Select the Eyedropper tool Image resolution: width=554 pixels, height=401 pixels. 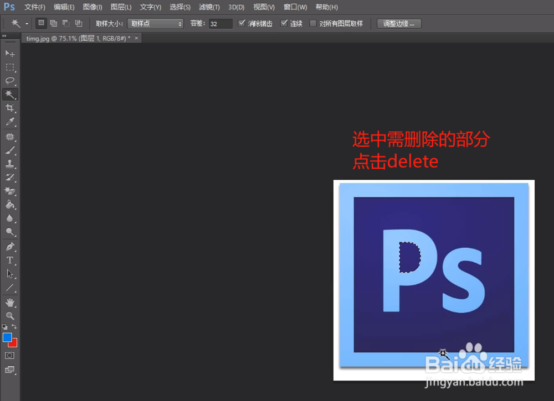[x=9, y=122]
